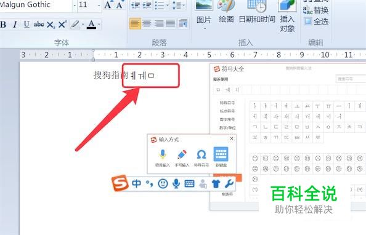Align text right

pos(159,23)
